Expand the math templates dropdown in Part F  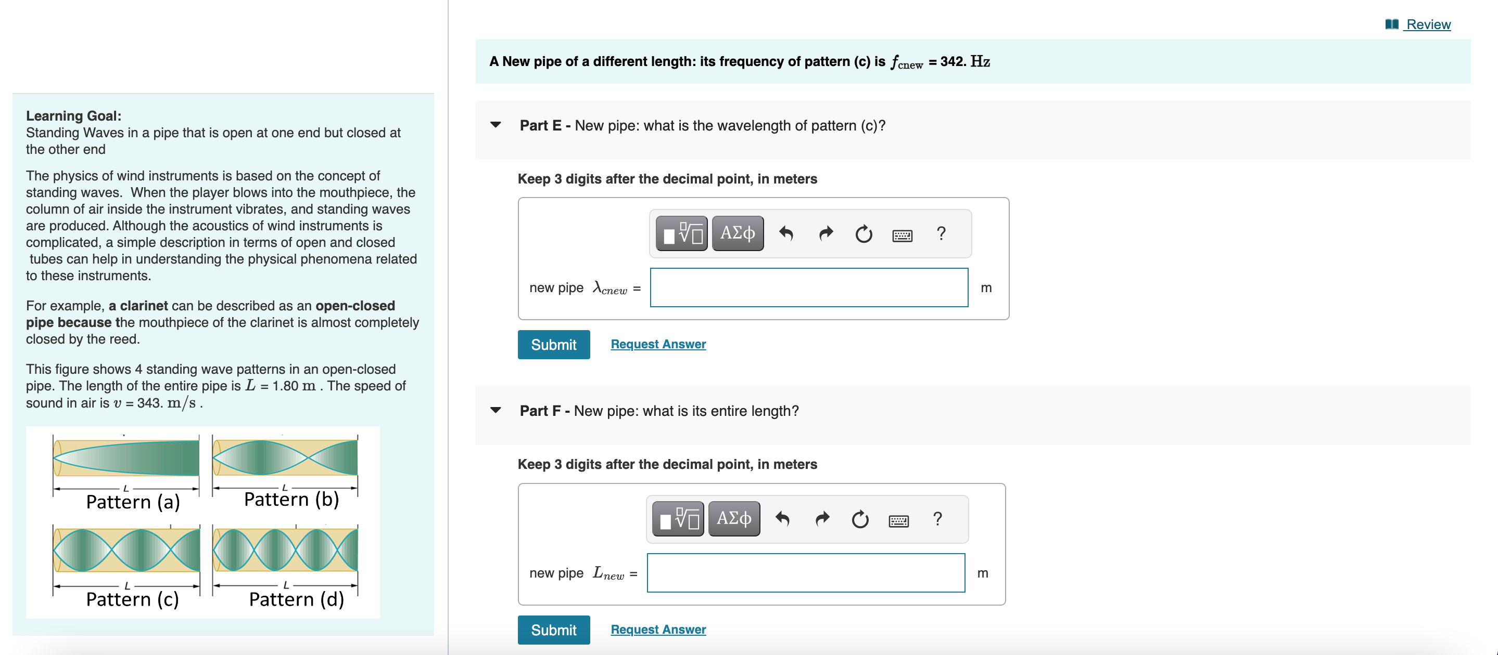(678, 519)
